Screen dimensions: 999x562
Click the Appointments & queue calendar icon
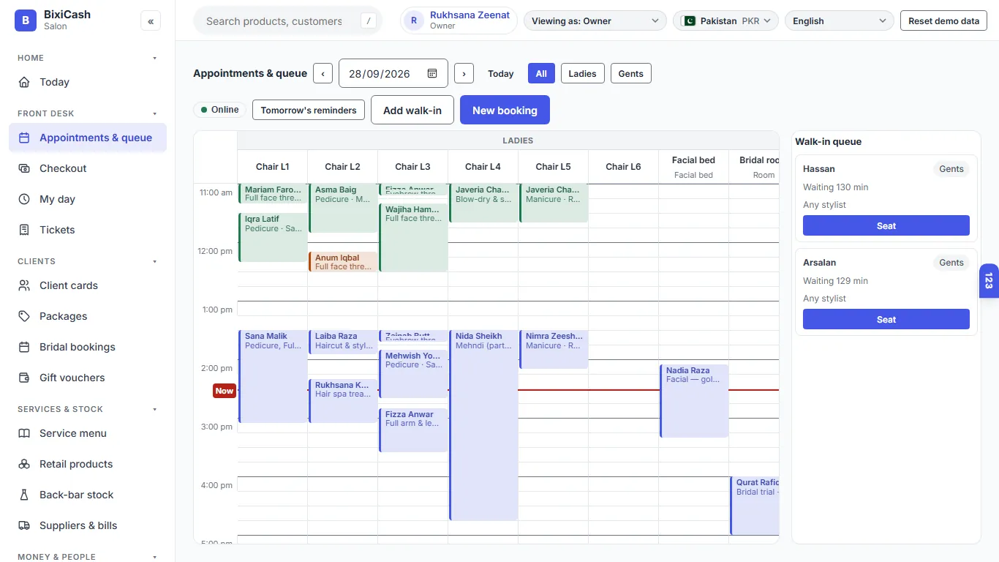(x=24, y=138)
